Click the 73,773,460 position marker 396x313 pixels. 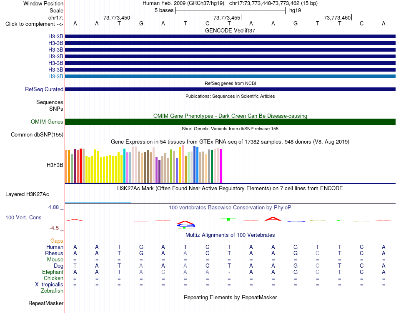pos(337,17)
